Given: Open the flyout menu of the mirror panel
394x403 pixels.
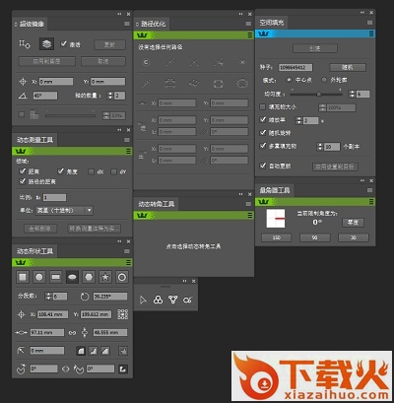Looking at the screenshot, I should (x=127, y=24).
